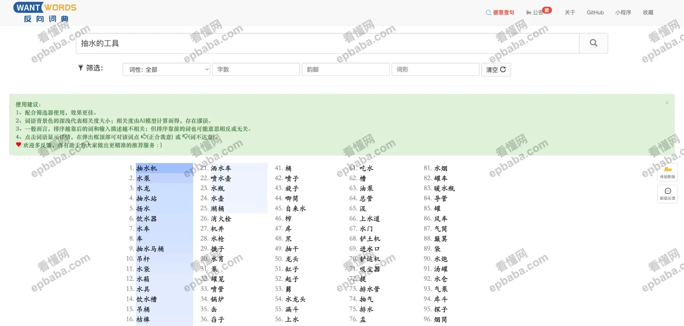
Task: Click the 韵脚 rhyme filter field
Action: coord(346,69)
